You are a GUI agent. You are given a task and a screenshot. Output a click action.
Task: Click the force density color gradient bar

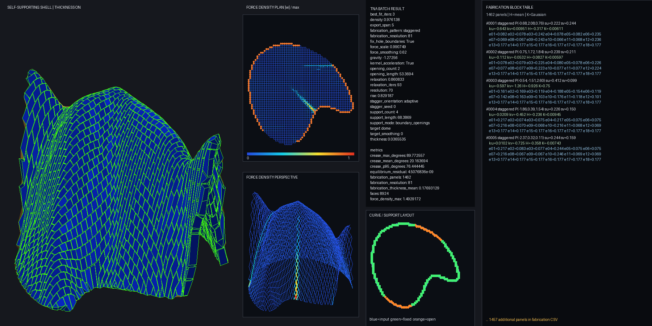(x=300, y=154)
